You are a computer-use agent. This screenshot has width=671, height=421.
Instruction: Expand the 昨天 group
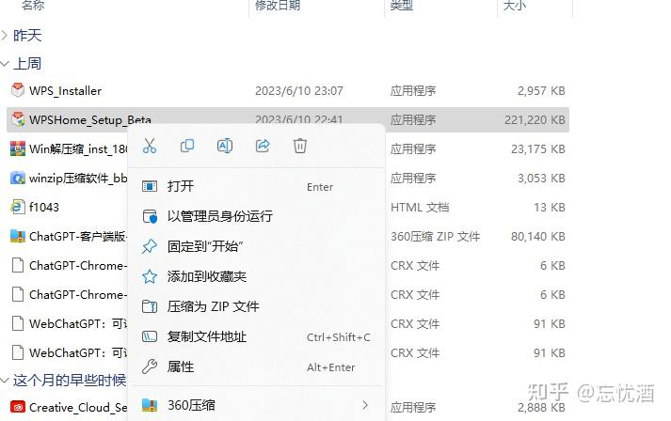(x=5, y=36)
